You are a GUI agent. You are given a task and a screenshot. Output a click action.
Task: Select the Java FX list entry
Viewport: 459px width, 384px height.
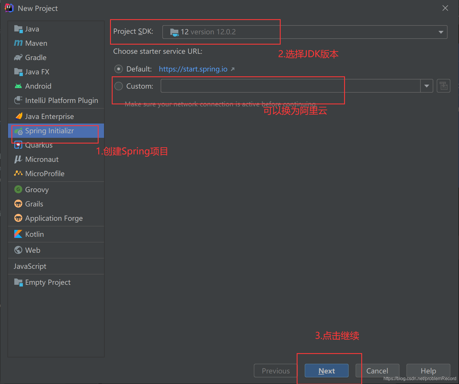[x=56, y=72]
